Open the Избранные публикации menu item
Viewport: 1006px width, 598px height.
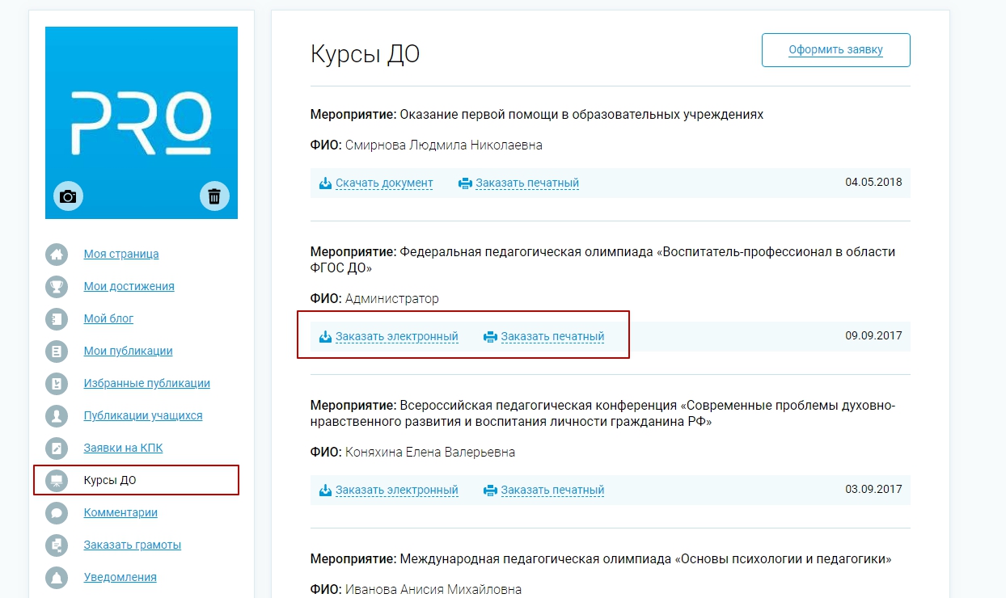click(x=146, y=383)
